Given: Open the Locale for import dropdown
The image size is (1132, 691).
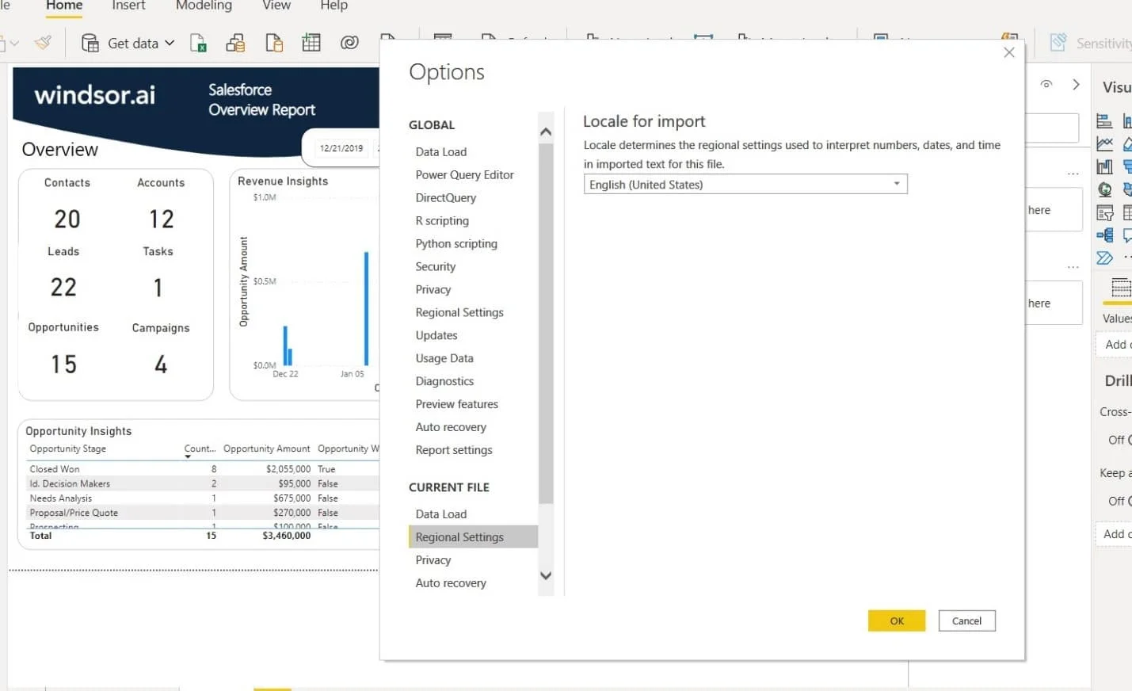Looking at the screenshot, I should click(x=745, y=184).
